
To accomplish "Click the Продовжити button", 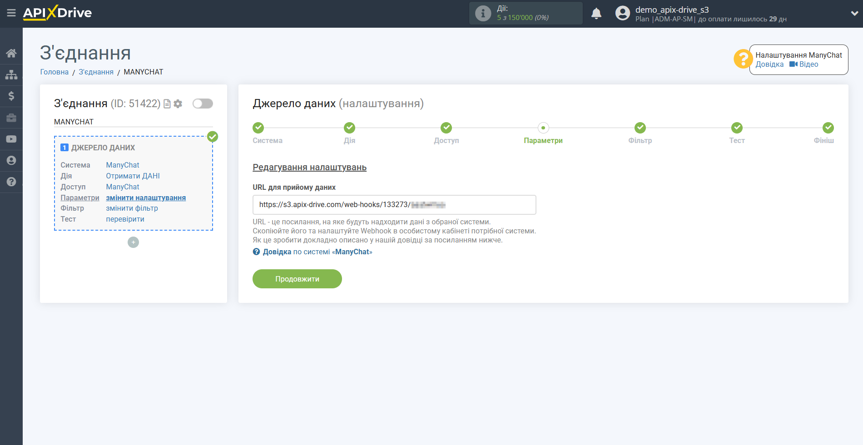I will (297, 279).
